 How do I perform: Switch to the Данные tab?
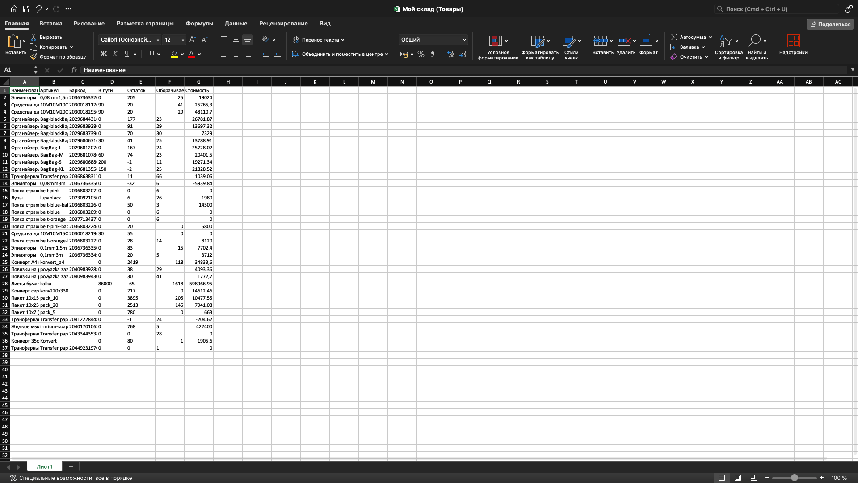tap(236, 23)
